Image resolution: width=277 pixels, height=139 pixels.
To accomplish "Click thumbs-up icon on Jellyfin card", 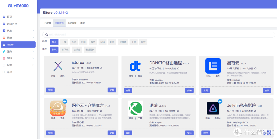I will tap(255, 111).
